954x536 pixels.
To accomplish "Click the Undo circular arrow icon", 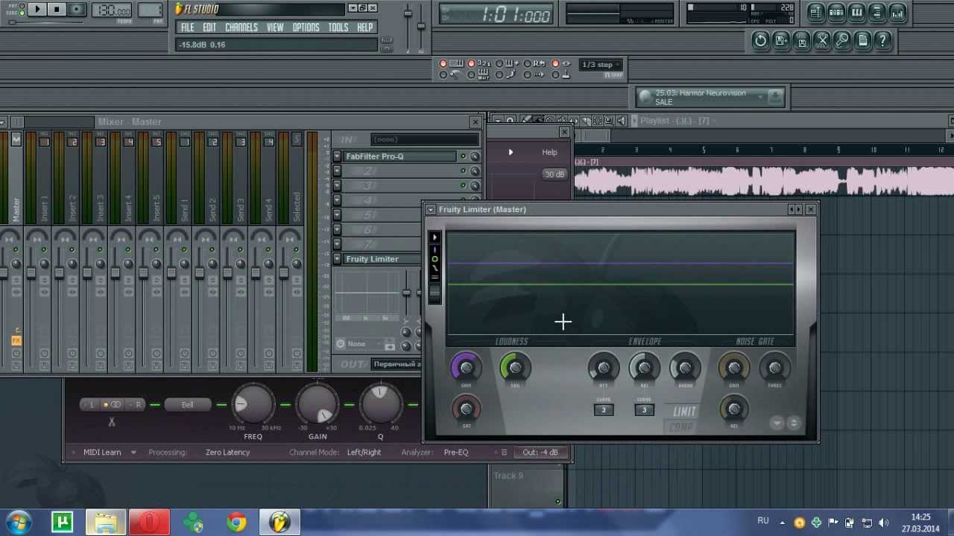I will 760,40.
